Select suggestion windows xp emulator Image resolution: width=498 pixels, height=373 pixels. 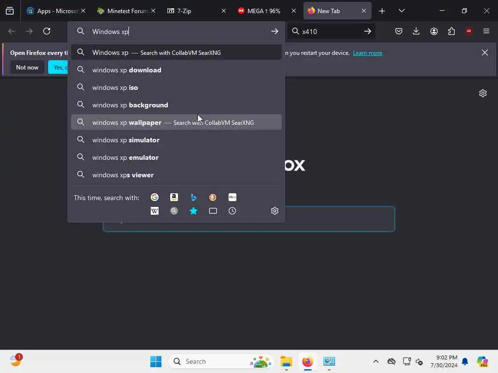(x=176, y=157)
